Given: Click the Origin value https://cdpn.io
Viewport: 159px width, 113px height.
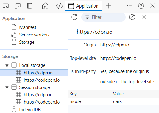Looking at the screenshot, I should point(115,45).
